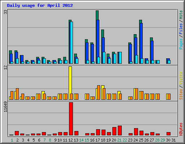Click the "33" axis maximum value
This screenshot has height=144, width=185.
click(5, 12)
